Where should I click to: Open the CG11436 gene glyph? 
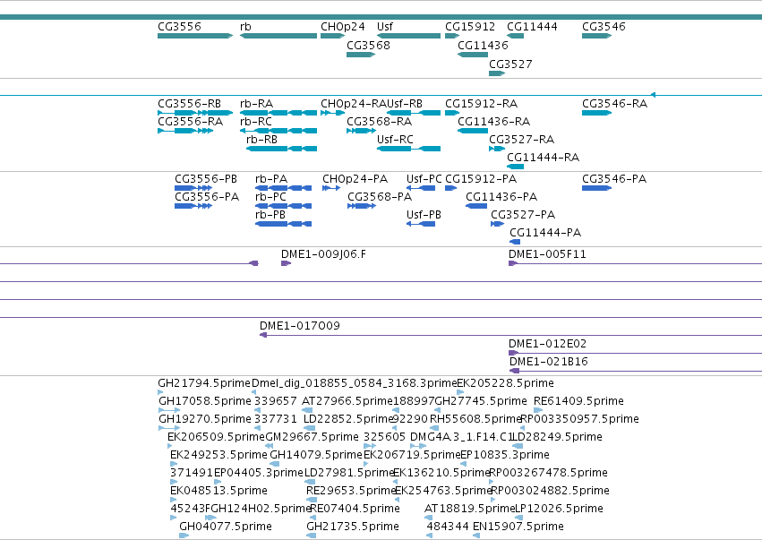point(473,55)
